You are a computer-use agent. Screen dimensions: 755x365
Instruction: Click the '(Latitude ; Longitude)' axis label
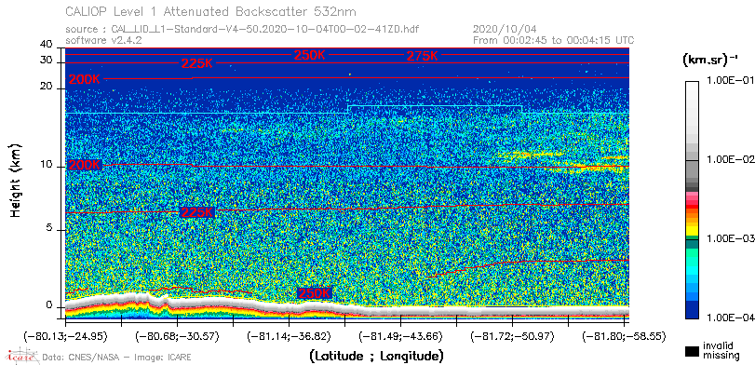376,357
